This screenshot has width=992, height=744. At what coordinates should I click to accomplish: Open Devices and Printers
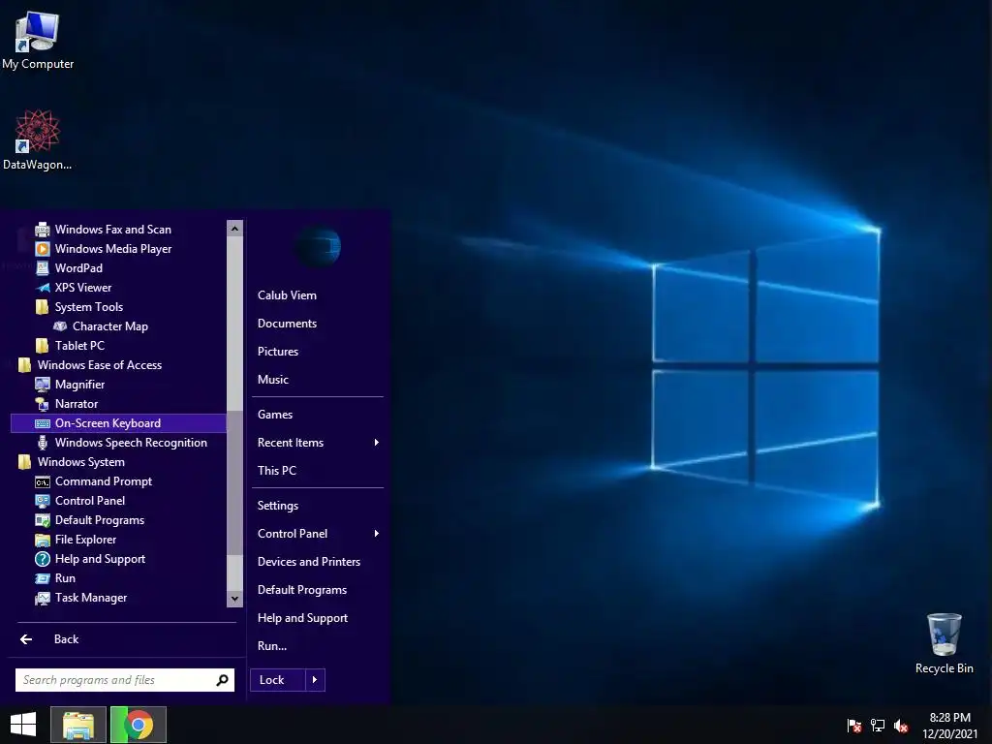point(309,562)
